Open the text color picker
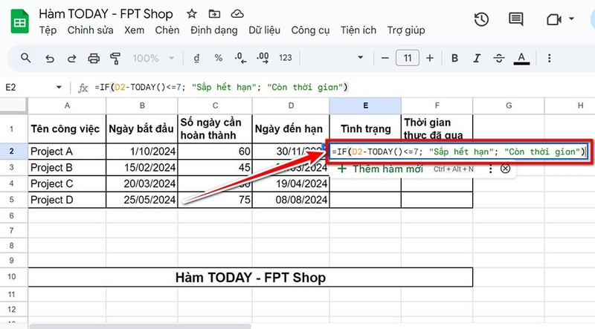This screenshot has height=329, width=595. coord(521,59)
